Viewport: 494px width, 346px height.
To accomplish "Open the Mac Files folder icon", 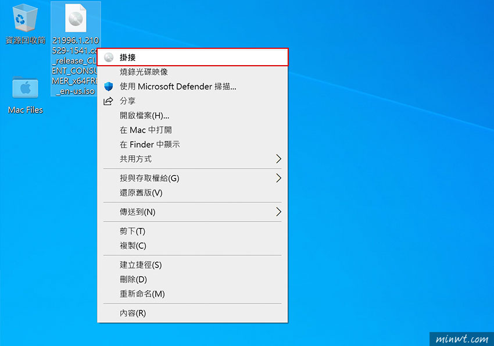I will pyautogui.click(x=25, y=88).
